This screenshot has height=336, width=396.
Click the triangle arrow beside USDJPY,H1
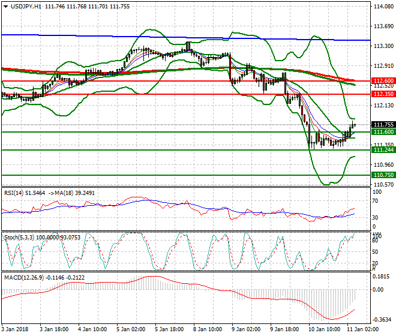tap(4, 6)
